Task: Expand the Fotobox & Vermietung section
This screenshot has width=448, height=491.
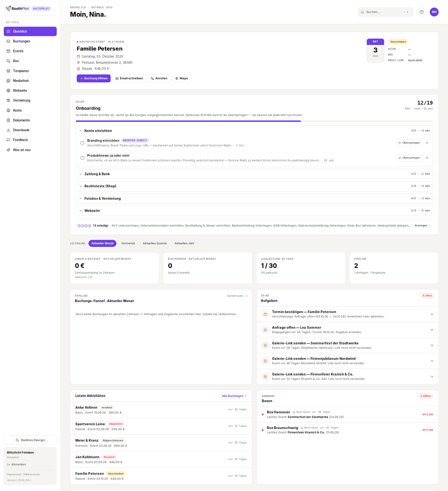Action: point(254,199)
